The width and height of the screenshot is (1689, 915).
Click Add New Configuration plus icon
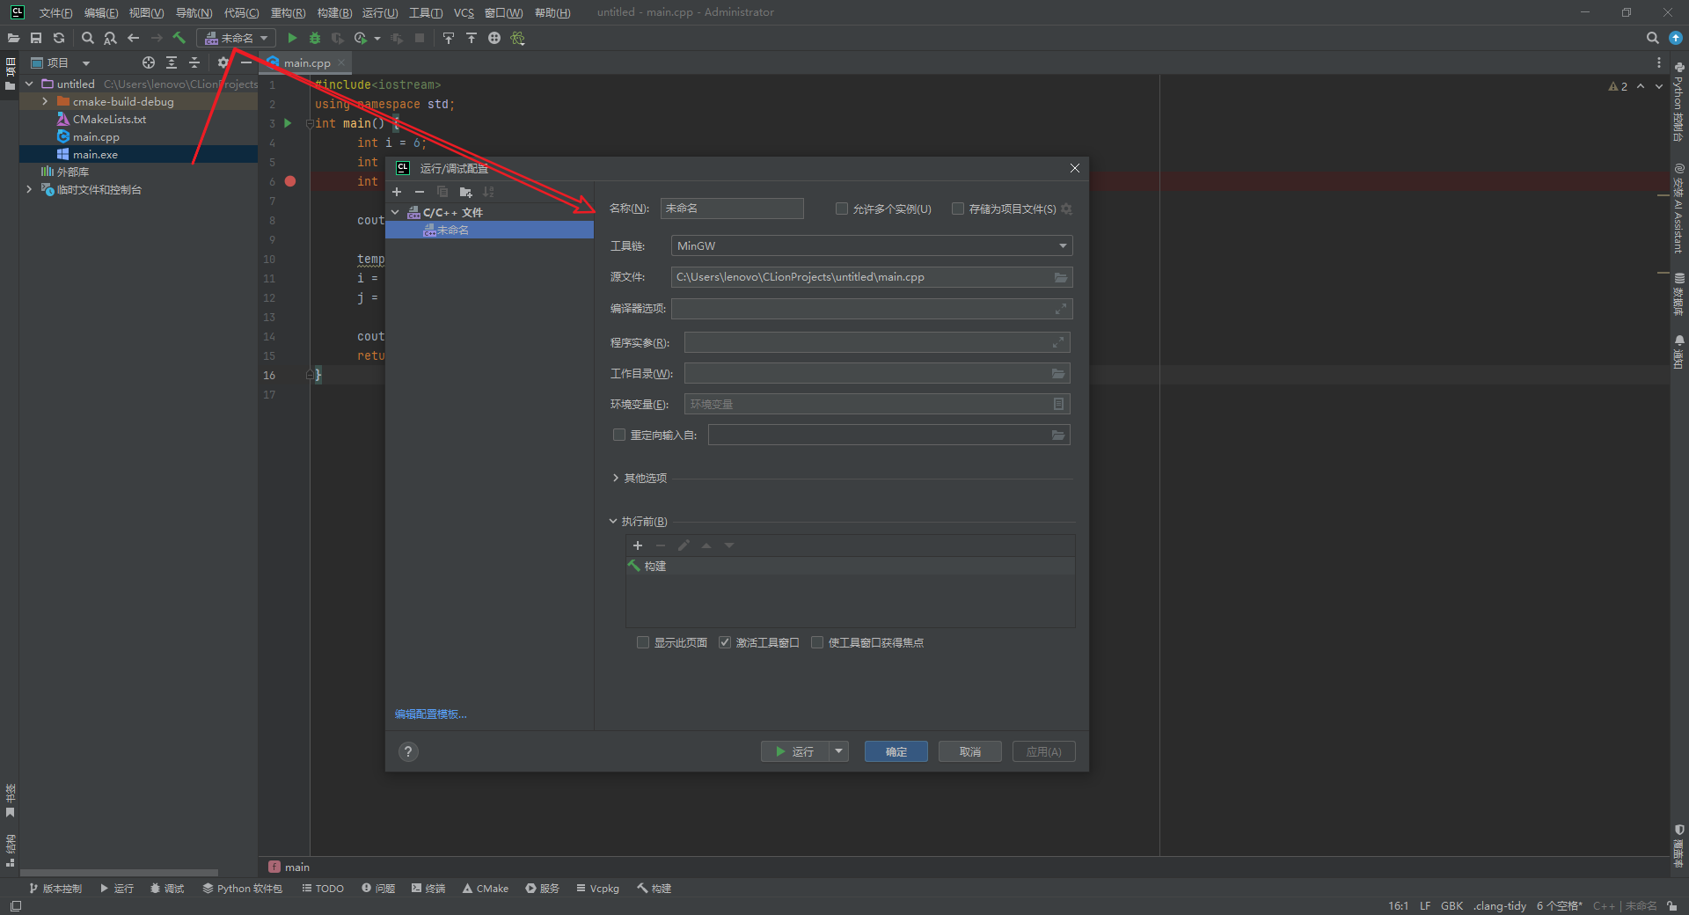(x=397, y=192)
